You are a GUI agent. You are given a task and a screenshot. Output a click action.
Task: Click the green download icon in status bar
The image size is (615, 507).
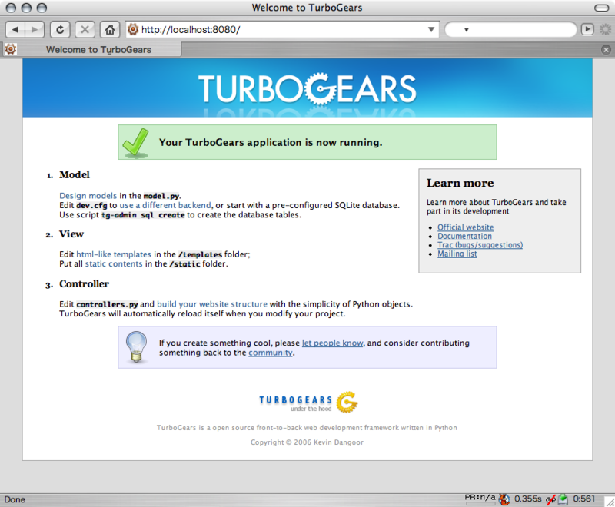click(x=563, y=499)
